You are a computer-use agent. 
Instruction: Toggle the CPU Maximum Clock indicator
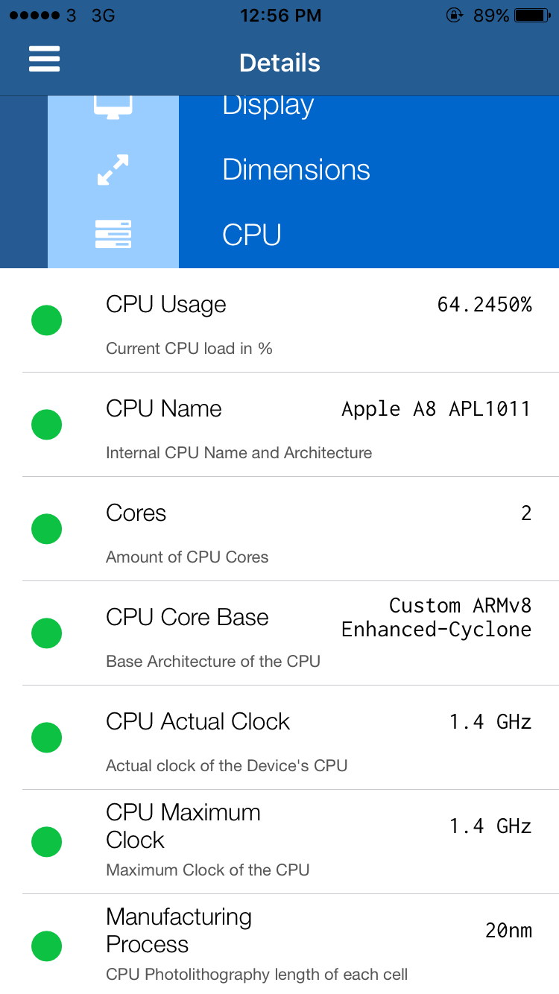(x=46, y=841)
